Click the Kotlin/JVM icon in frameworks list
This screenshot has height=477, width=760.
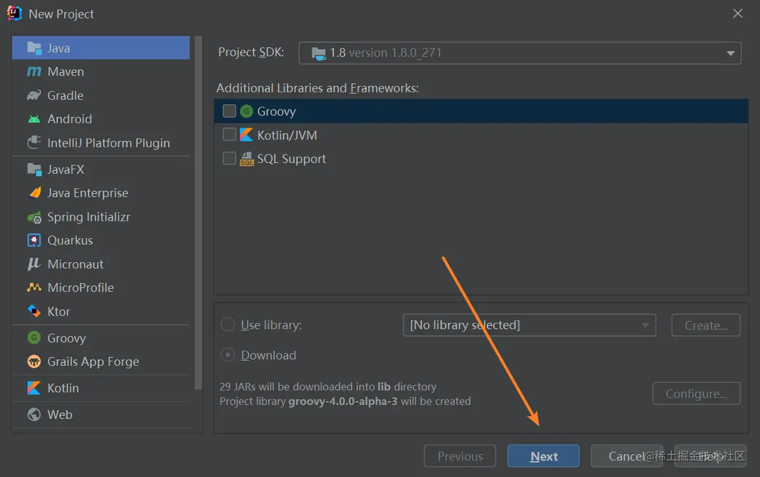click(247, 135)
